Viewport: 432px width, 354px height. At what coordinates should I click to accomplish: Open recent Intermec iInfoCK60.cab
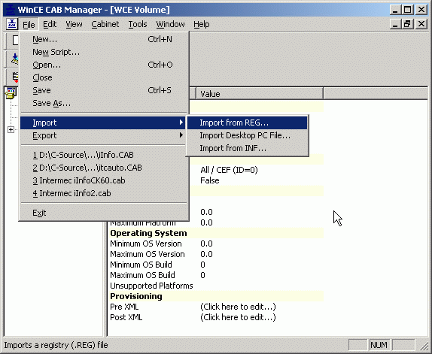point(104,180)
